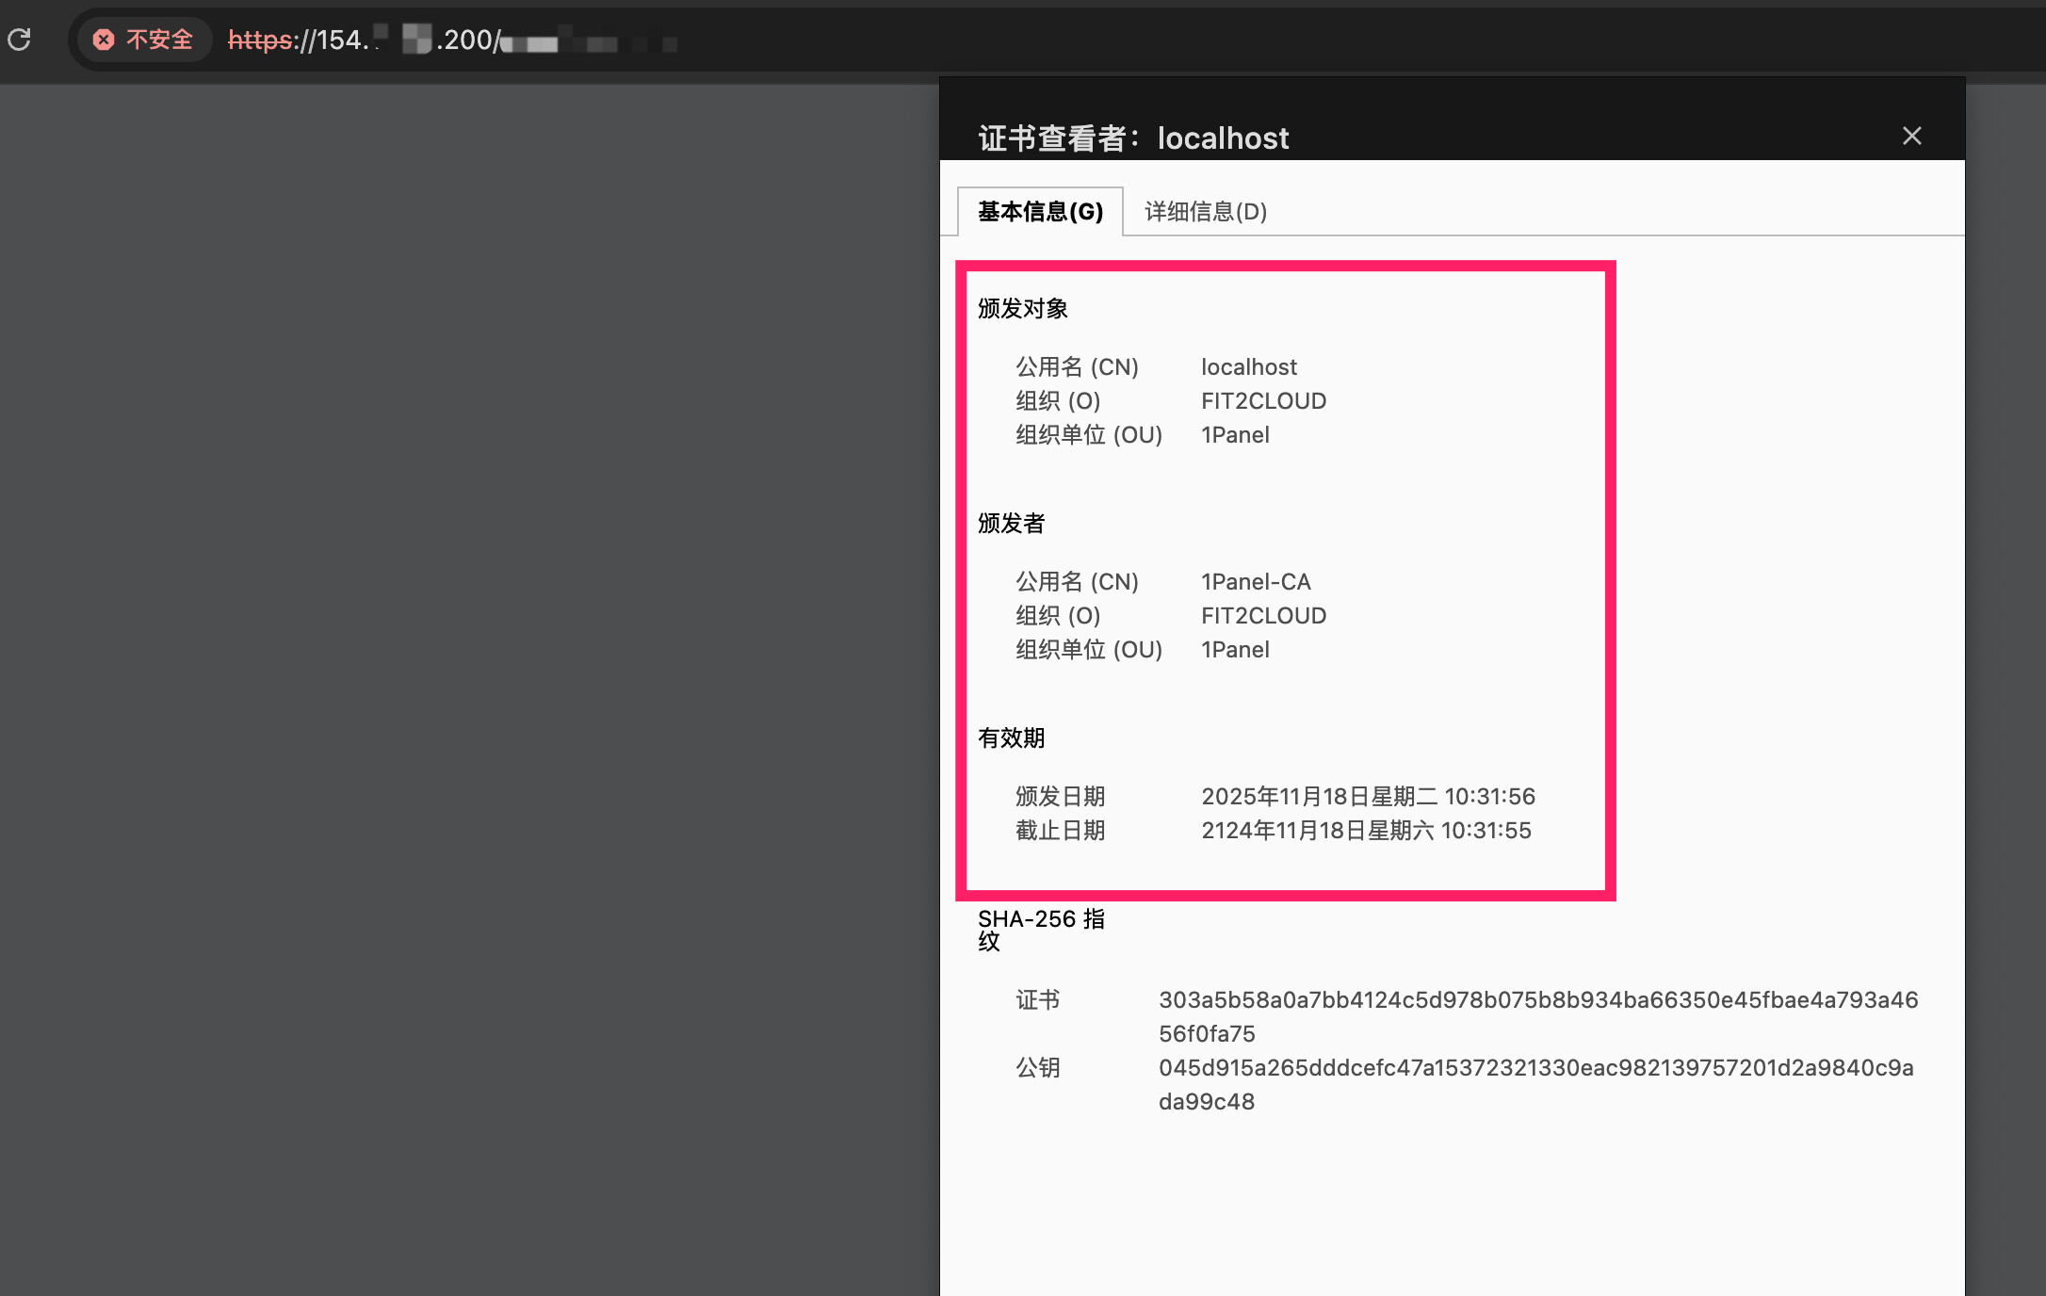
Task: Click the 2025 issue date value
Action: click(1367, 797)
